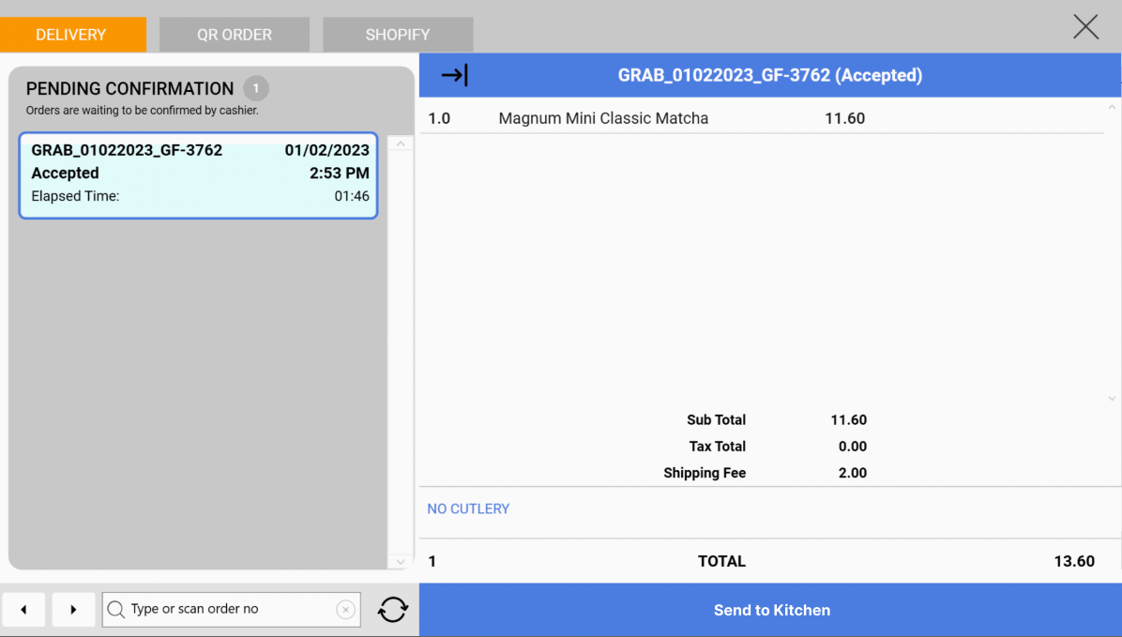Open the QR ORDER tab

point(234,35)
